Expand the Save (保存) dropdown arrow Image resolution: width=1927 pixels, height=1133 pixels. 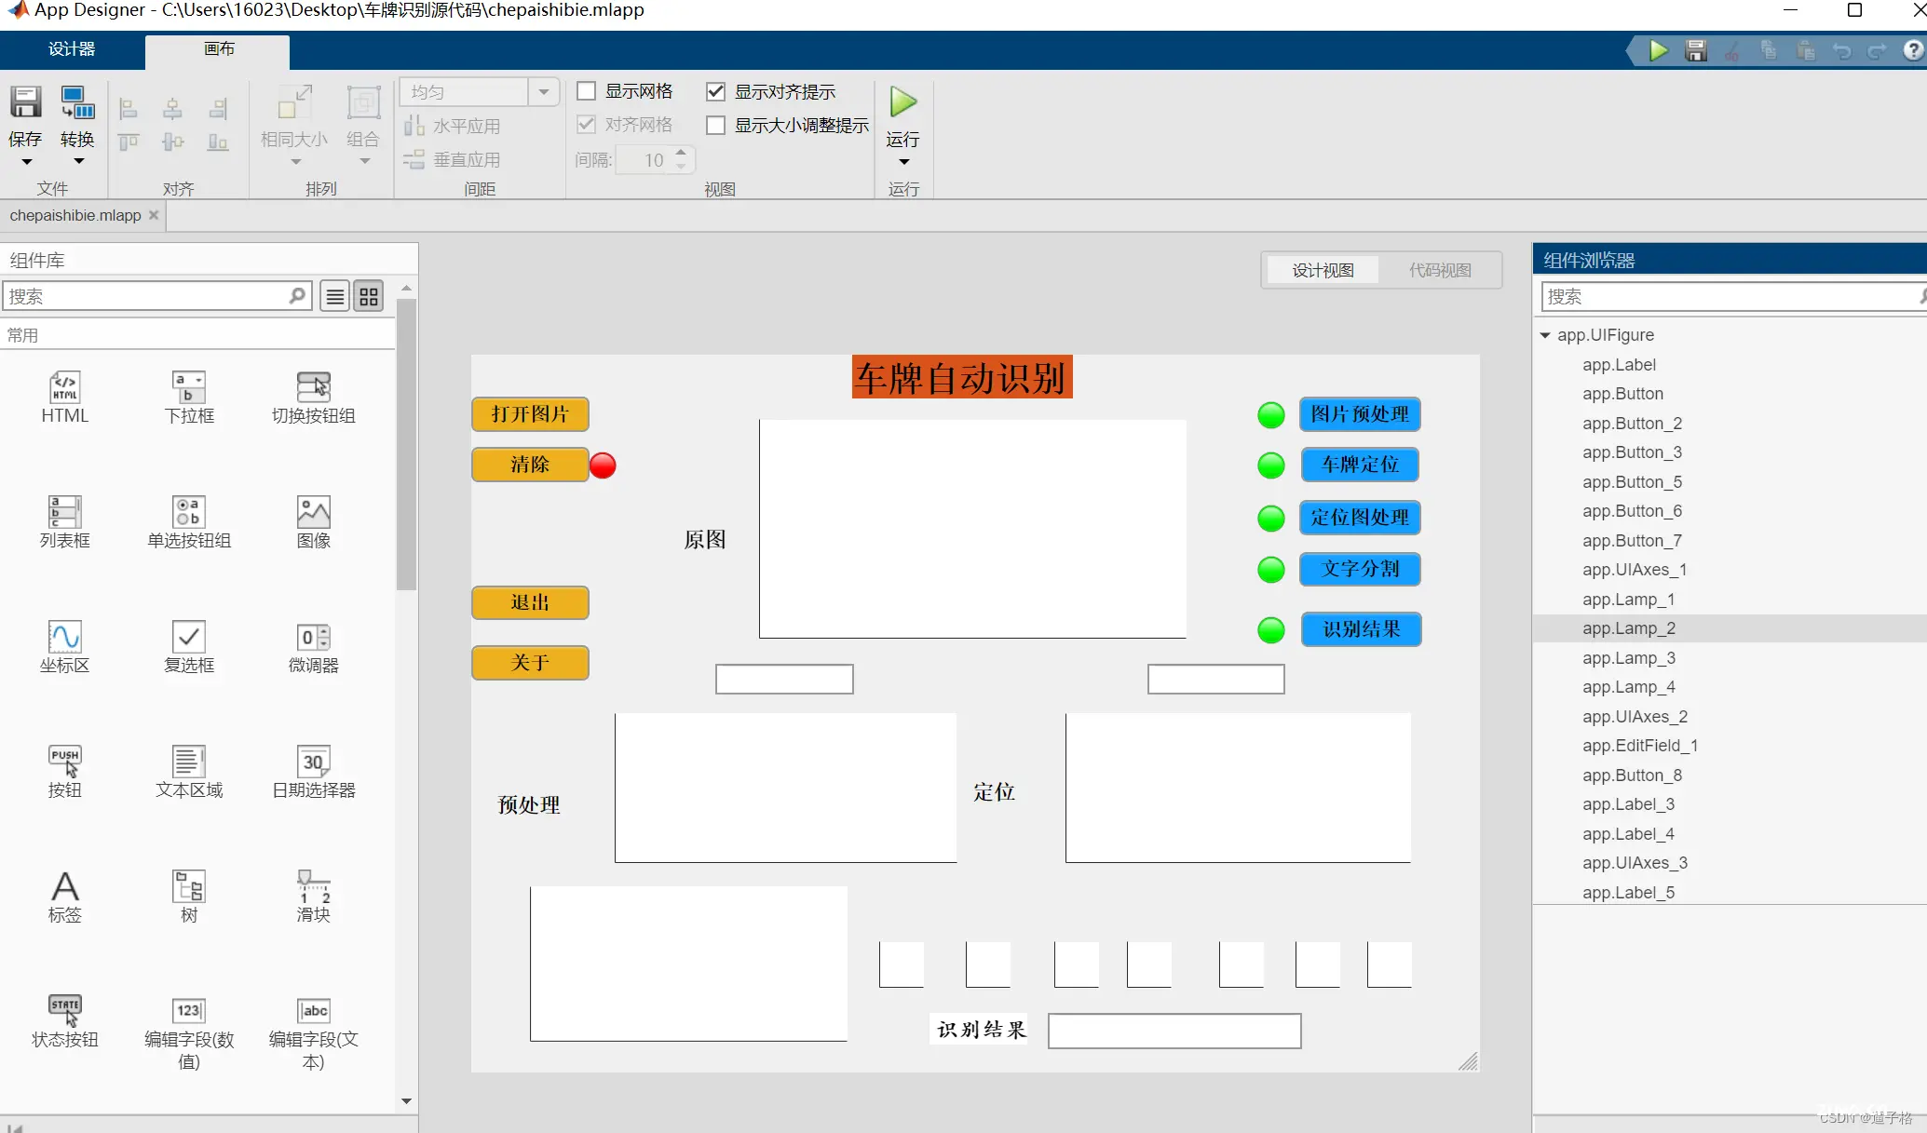27,162
